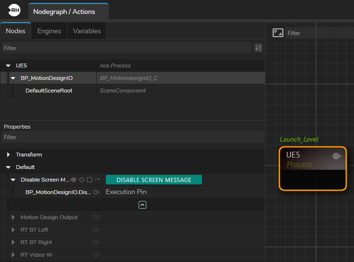Viewport: 354px width, 262px height.
Task: Collapse the advanced properties chevron button
Action: tap(142, 205)
